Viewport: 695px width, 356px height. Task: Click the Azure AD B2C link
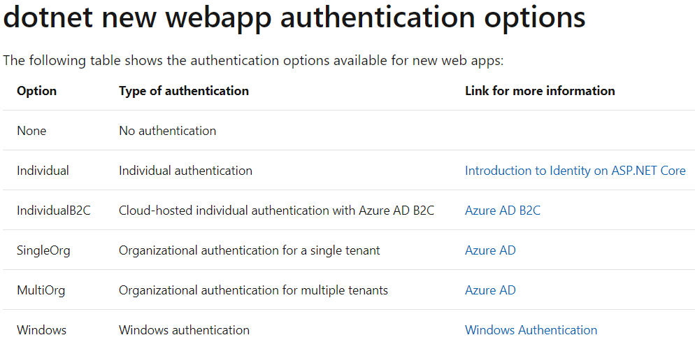click(502, 211)
